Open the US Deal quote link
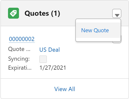The width and height of the screenshot is (129, 99). click(x=50, y=49)
